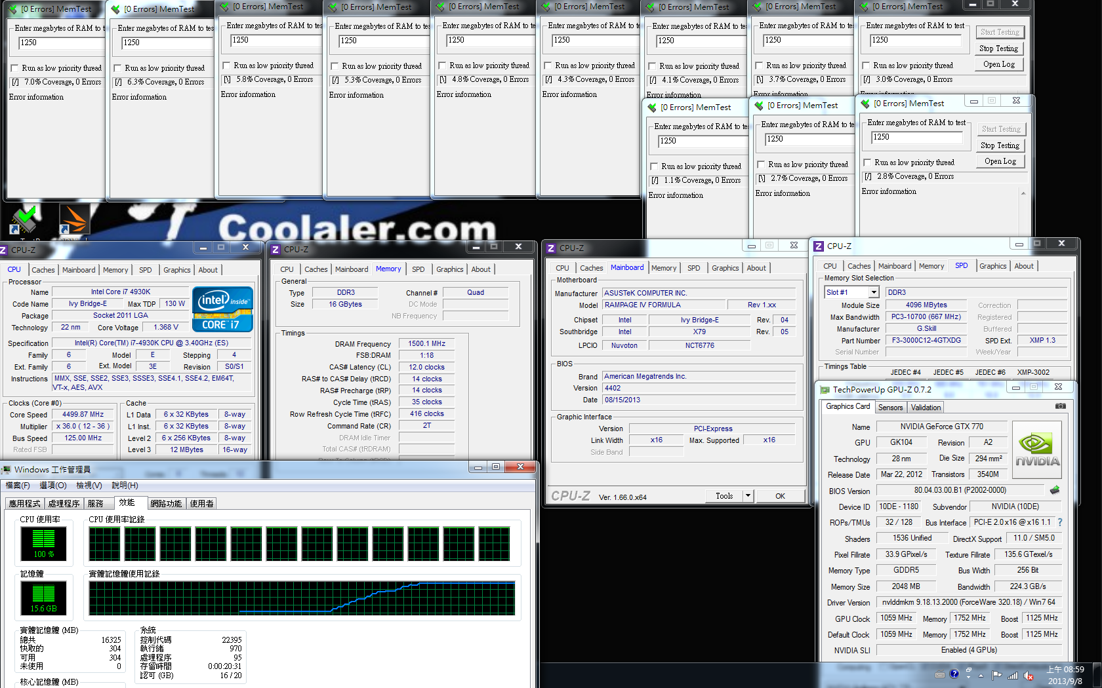The width and height of the screenshot is (1102, 688).
Task: Click Open Log in the 3.0% coverage MemTest
Action: [998, 64]
